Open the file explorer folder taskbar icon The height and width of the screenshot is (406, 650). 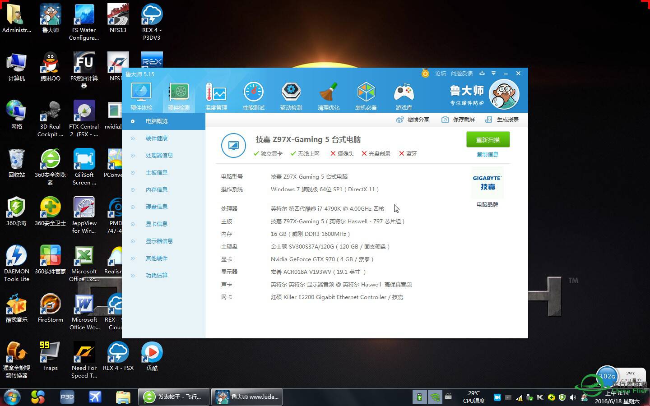click(x=123, y=397)
